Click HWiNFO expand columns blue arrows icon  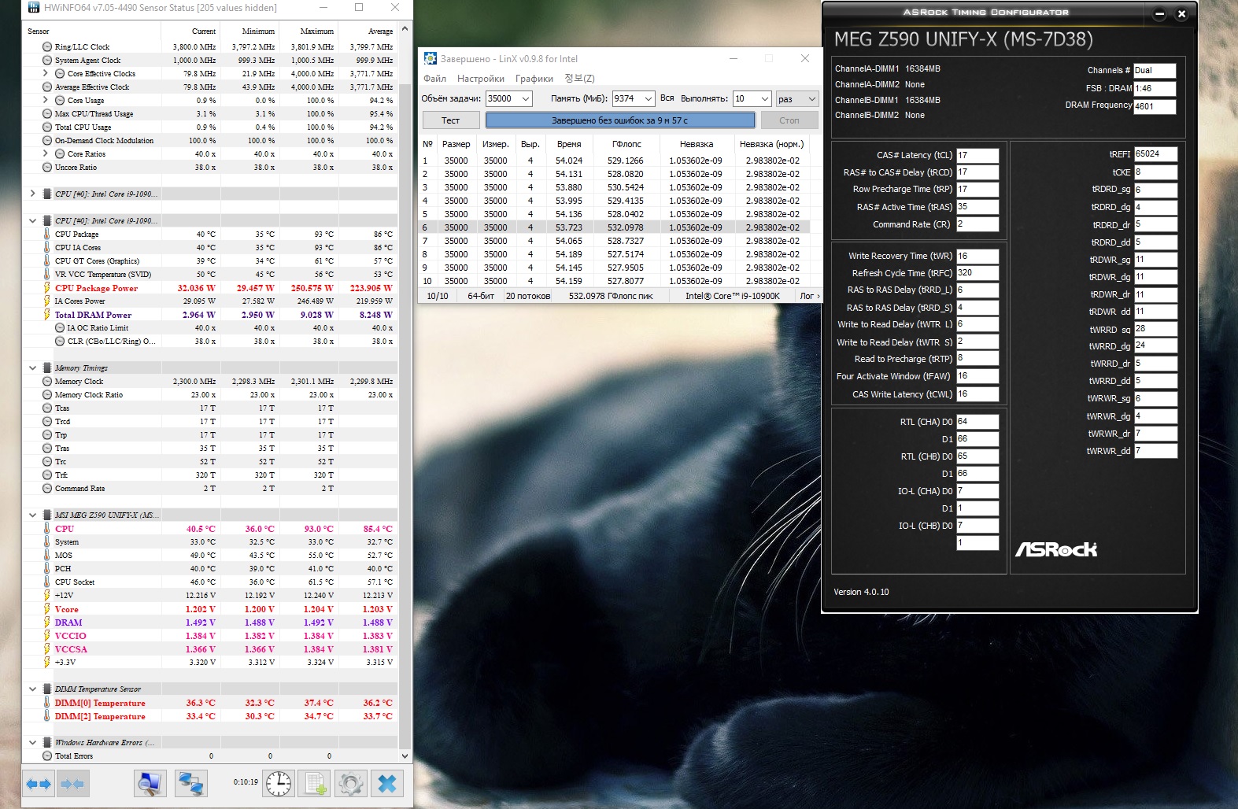[x=39, y=784]
